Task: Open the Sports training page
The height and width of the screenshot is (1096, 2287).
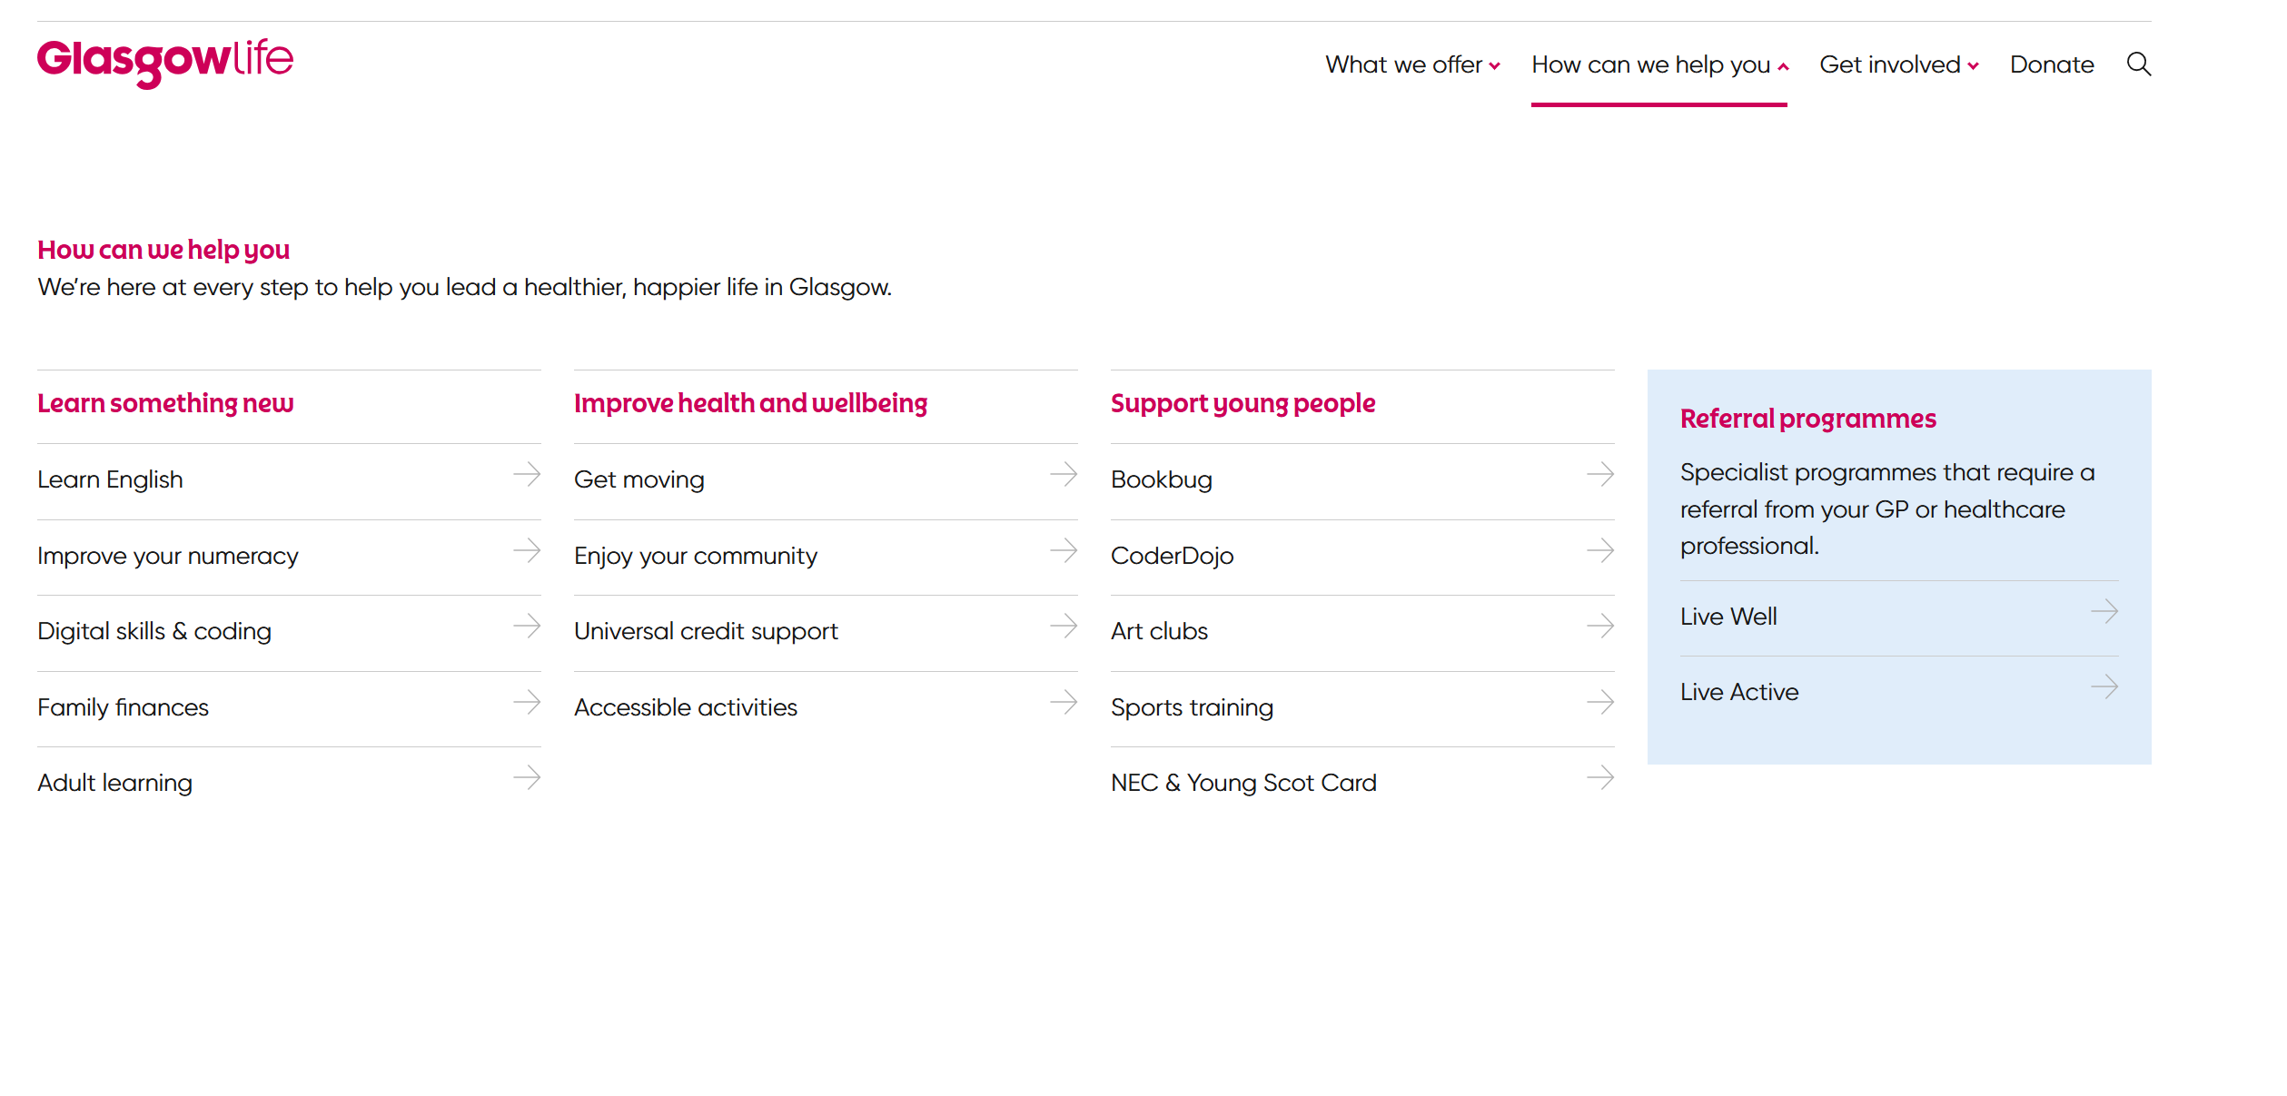Action: point(1192,707)
